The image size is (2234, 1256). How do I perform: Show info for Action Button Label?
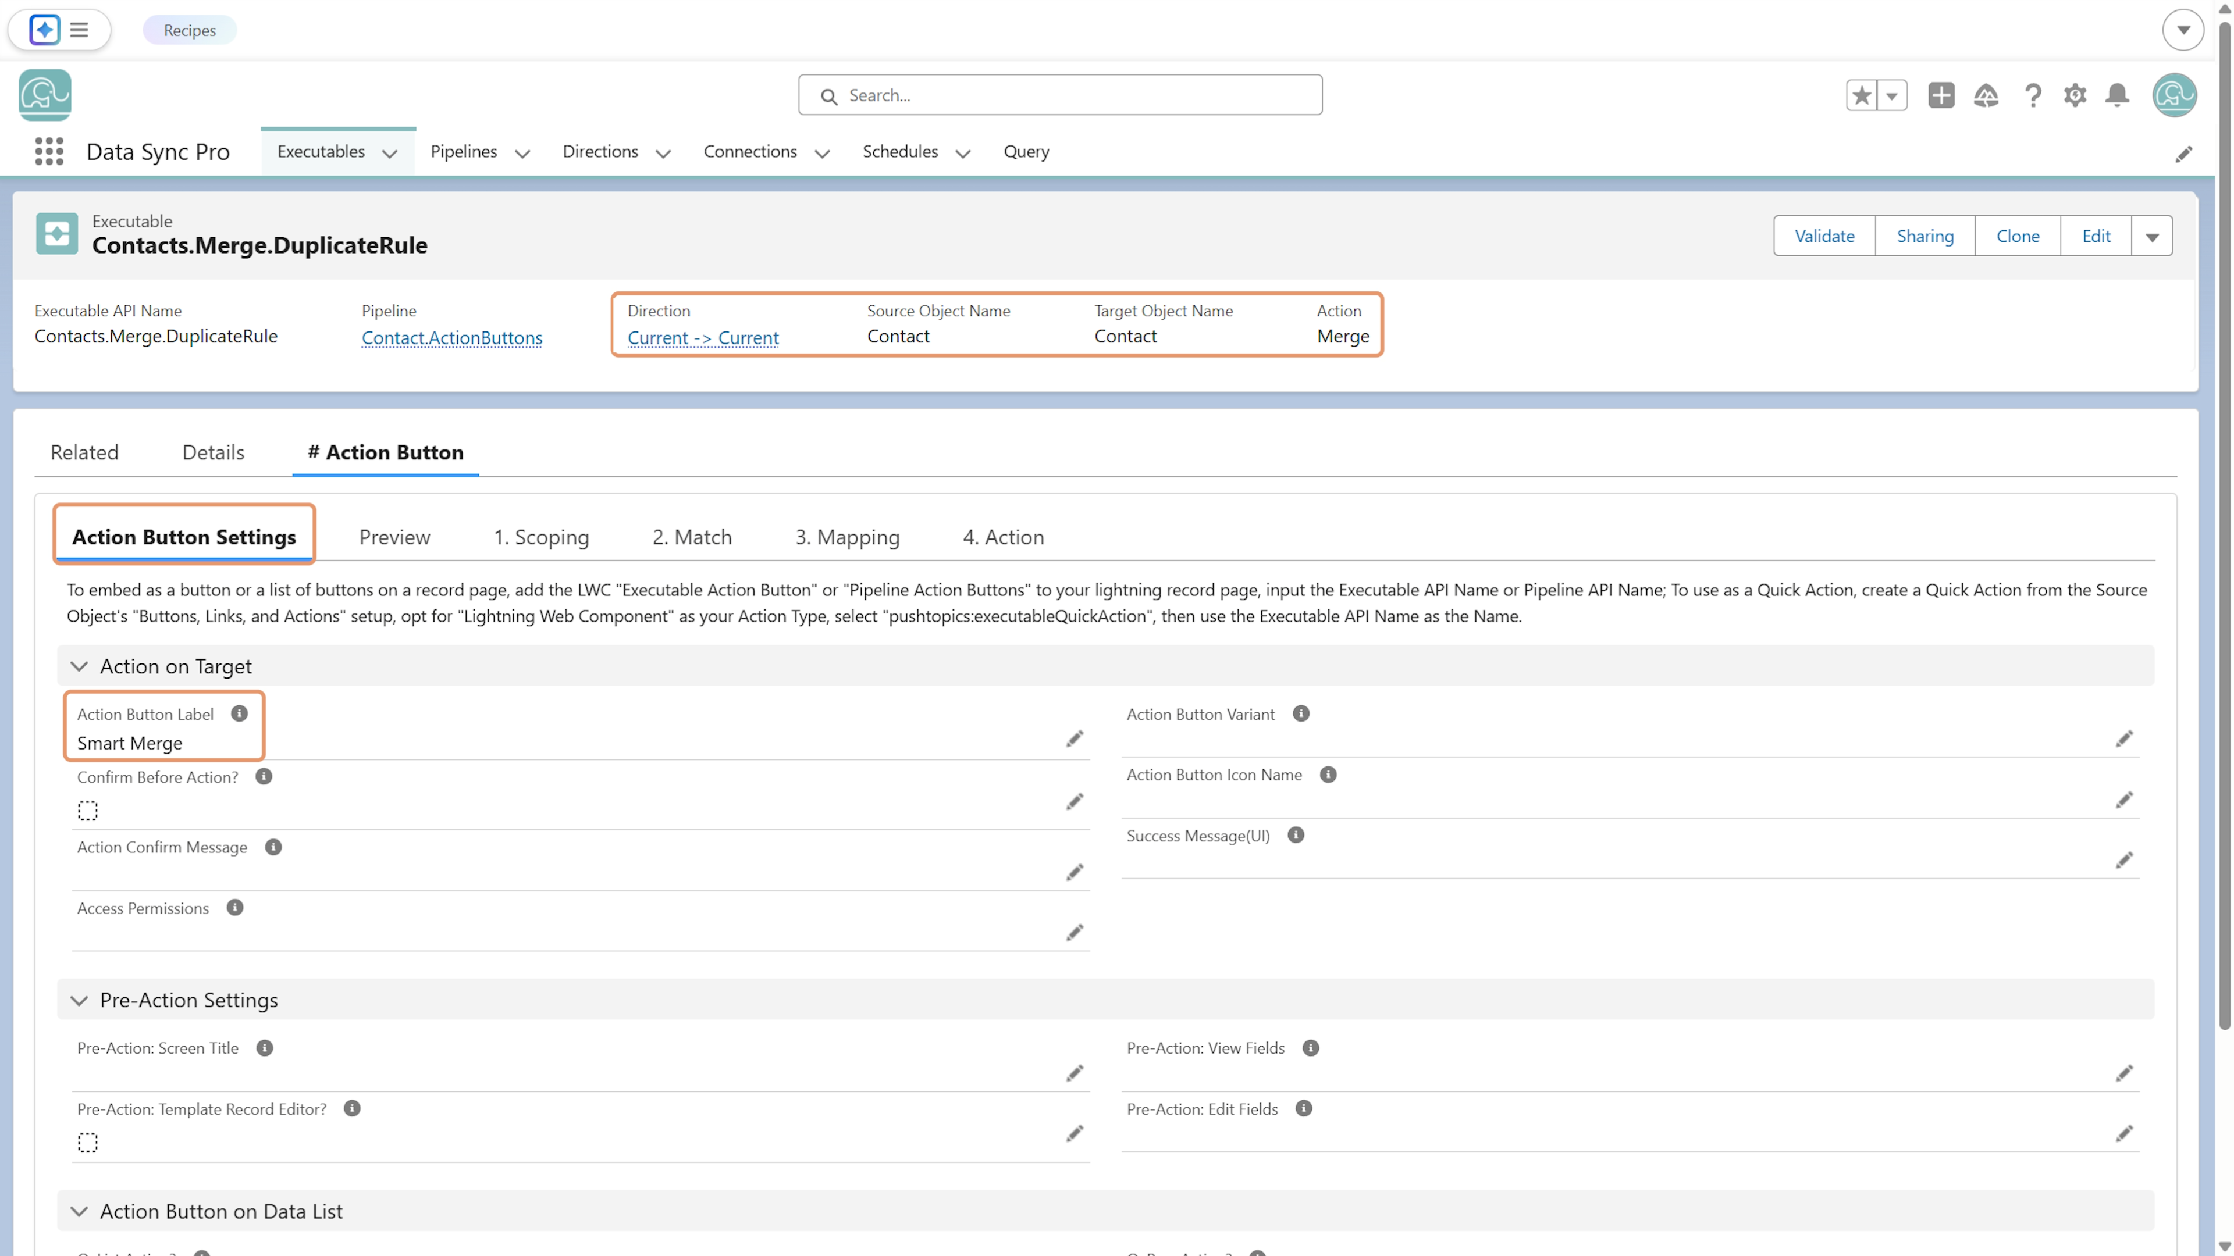point(239,713)
